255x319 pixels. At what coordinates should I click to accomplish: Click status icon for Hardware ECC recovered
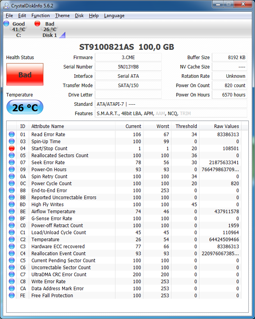pyautogui.click(x=12, y=246)
